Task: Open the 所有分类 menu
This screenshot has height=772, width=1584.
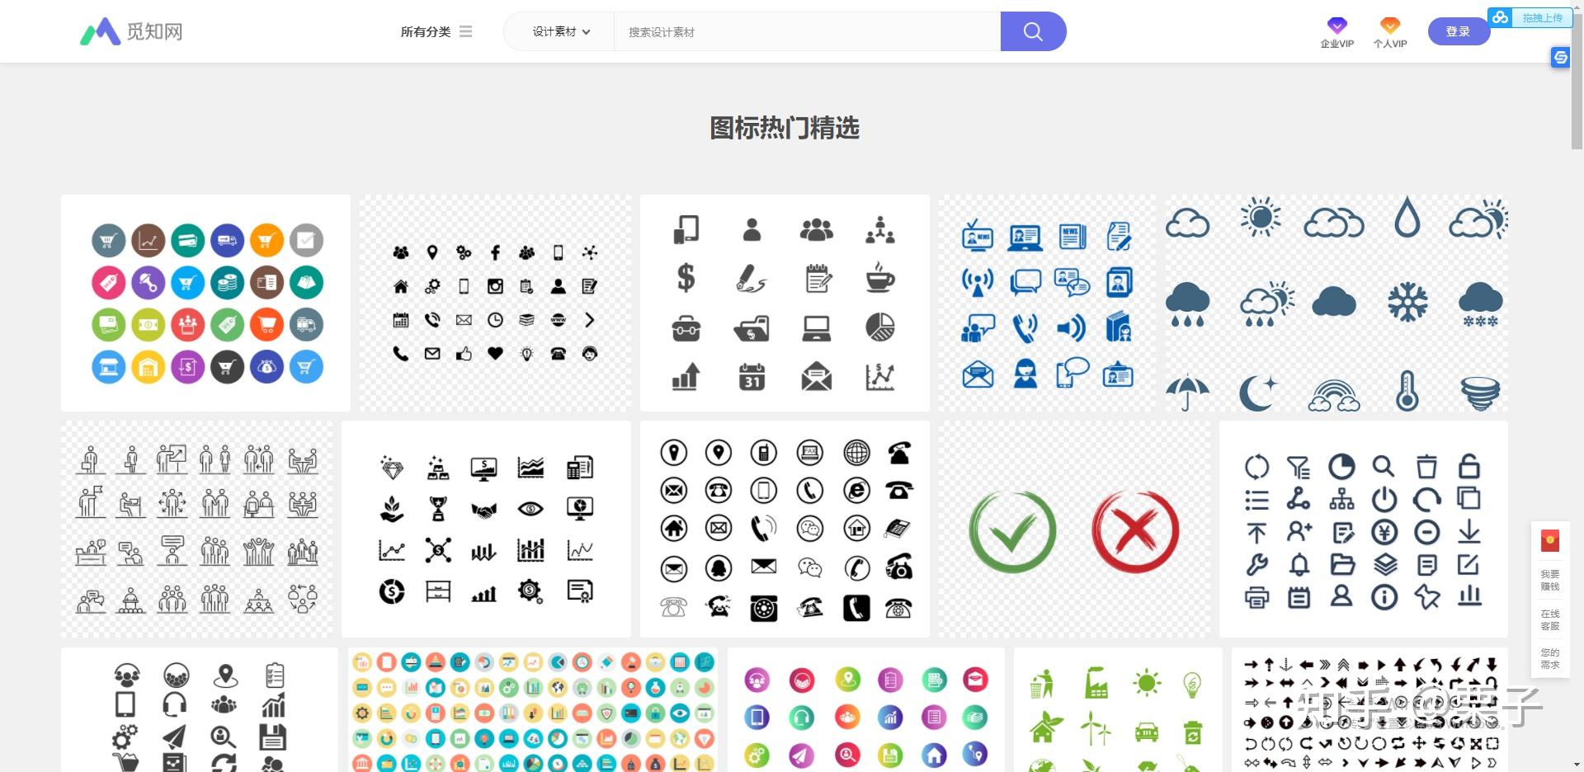Action: click(x=436, y=31)
